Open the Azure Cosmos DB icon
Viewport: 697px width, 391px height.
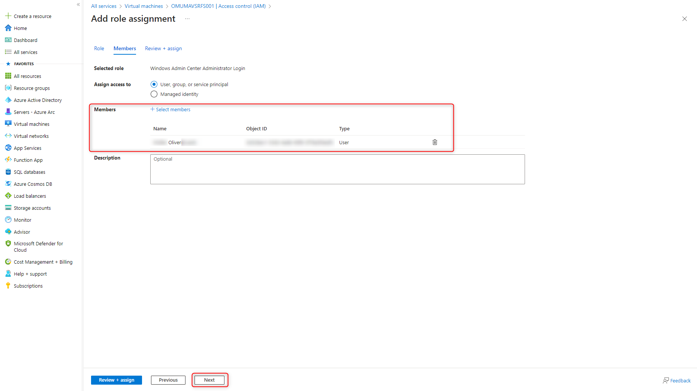coord(8,184)
